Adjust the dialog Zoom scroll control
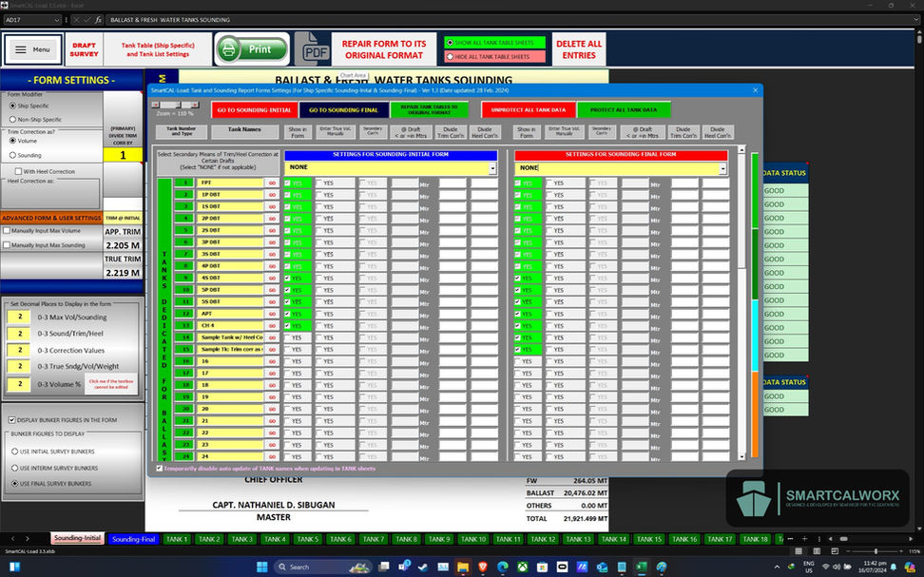This screenshot has height=577, width=924. pyautogui.click(x=175, y=105)
